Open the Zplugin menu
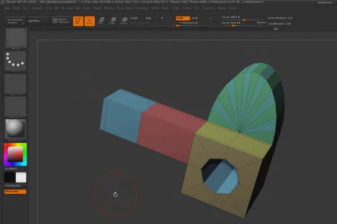 coord(221,8)
